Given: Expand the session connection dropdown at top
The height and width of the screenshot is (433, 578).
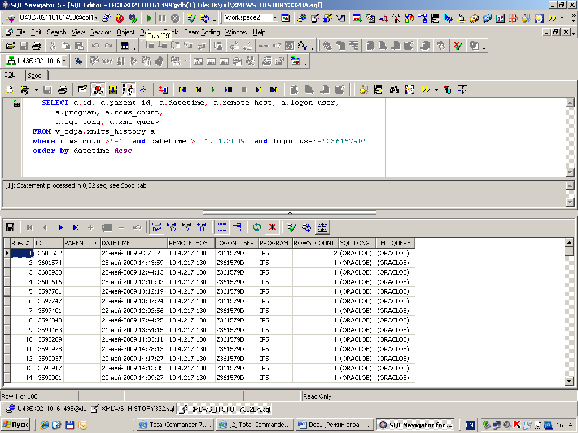Looking at the screenshot, I should pyautogui.click(x=95, y=17).
